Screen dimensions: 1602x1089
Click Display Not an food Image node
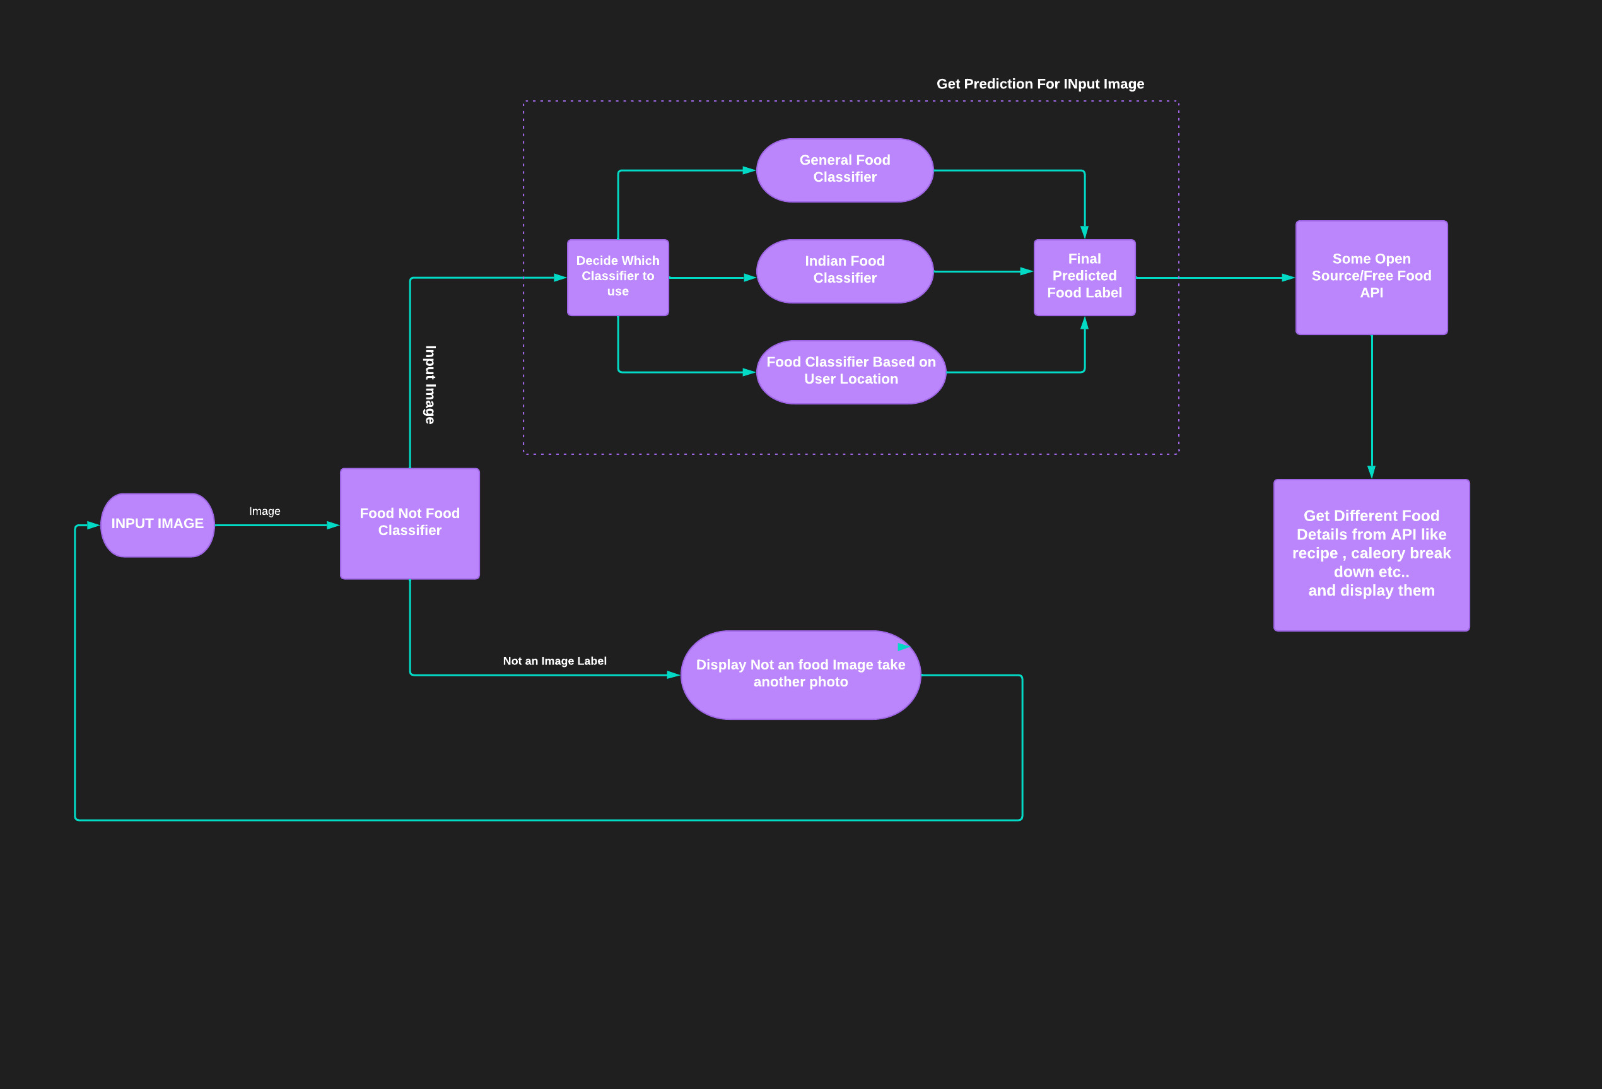pos(800,674)
